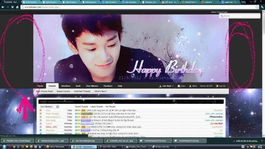Open options arrow for sky-star-wallpaper.jpg download
The image size is (265, 149).
click(x=102, y=141)
